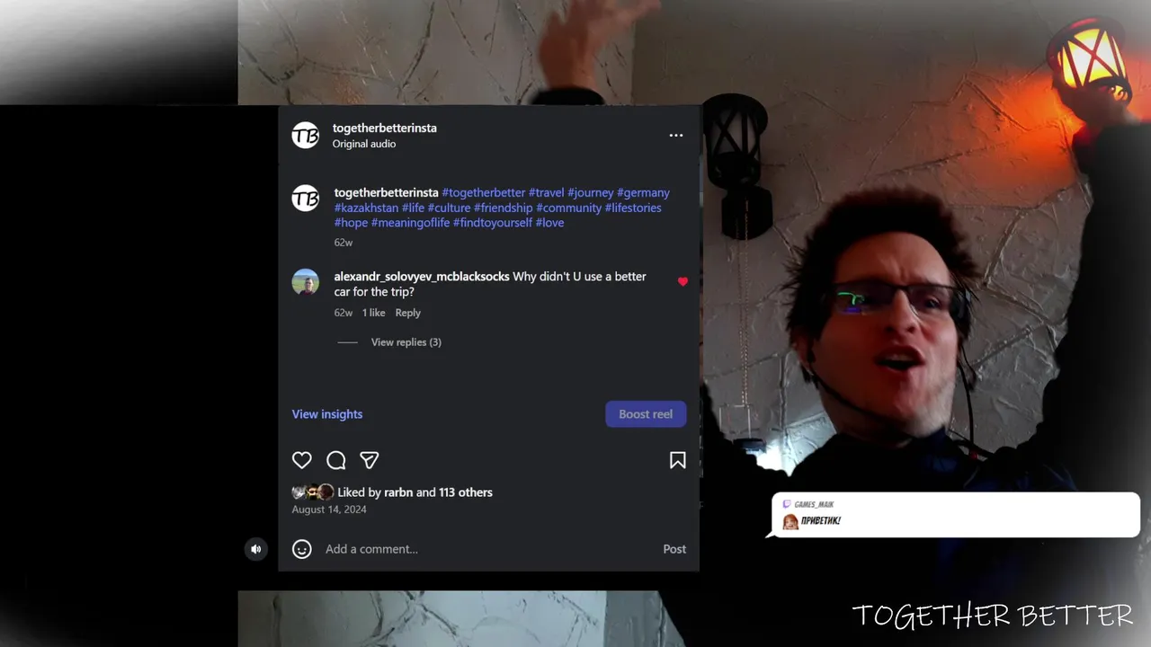Screen dimensions: 1151x647
Task: Open Original audio link
Action: pyautogui.click(x=364, y=144)
